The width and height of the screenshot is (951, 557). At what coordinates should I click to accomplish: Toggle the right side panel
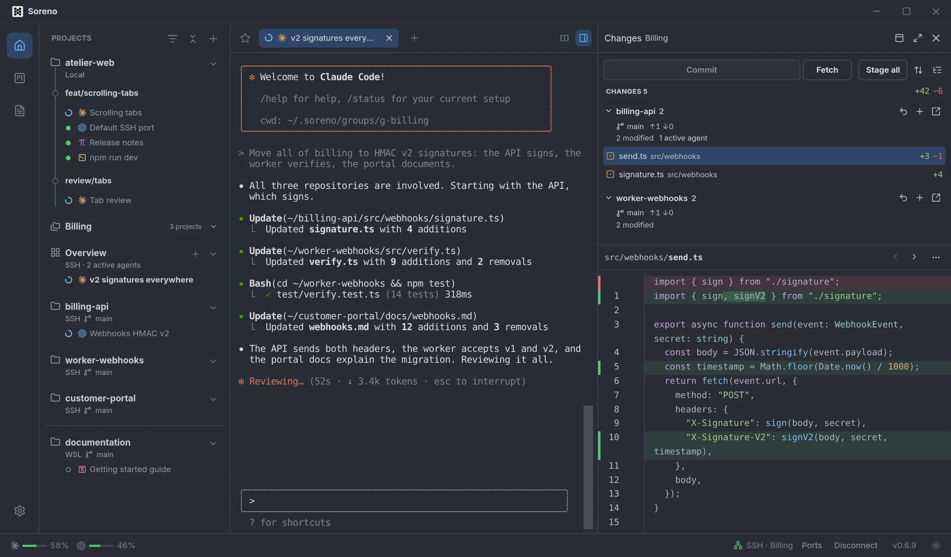coord(584,38)
